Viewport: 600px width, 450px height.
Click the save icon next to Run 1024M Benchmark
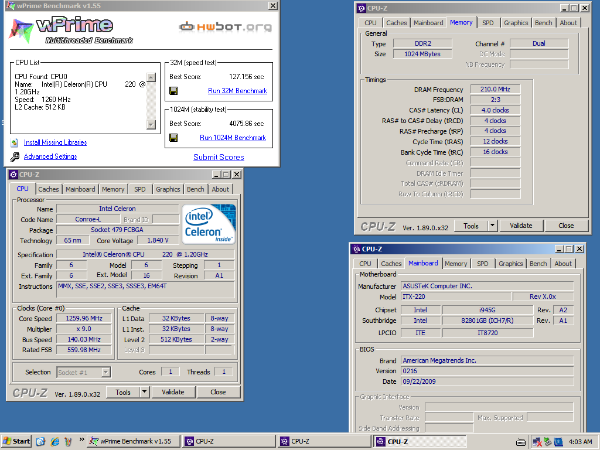click(173, 137)
